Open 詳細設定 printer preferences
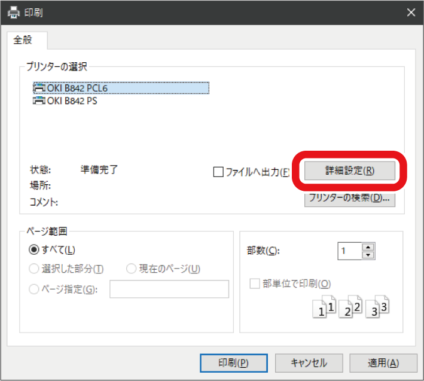 pos(350,170)
